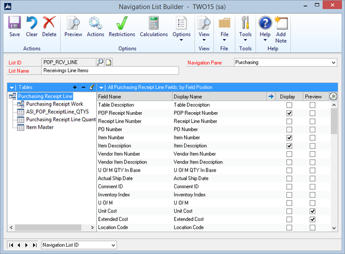Screen dimensions: 345x254
Task: Select Purchasing Receipt Line tree node
Action: point(45,96)
